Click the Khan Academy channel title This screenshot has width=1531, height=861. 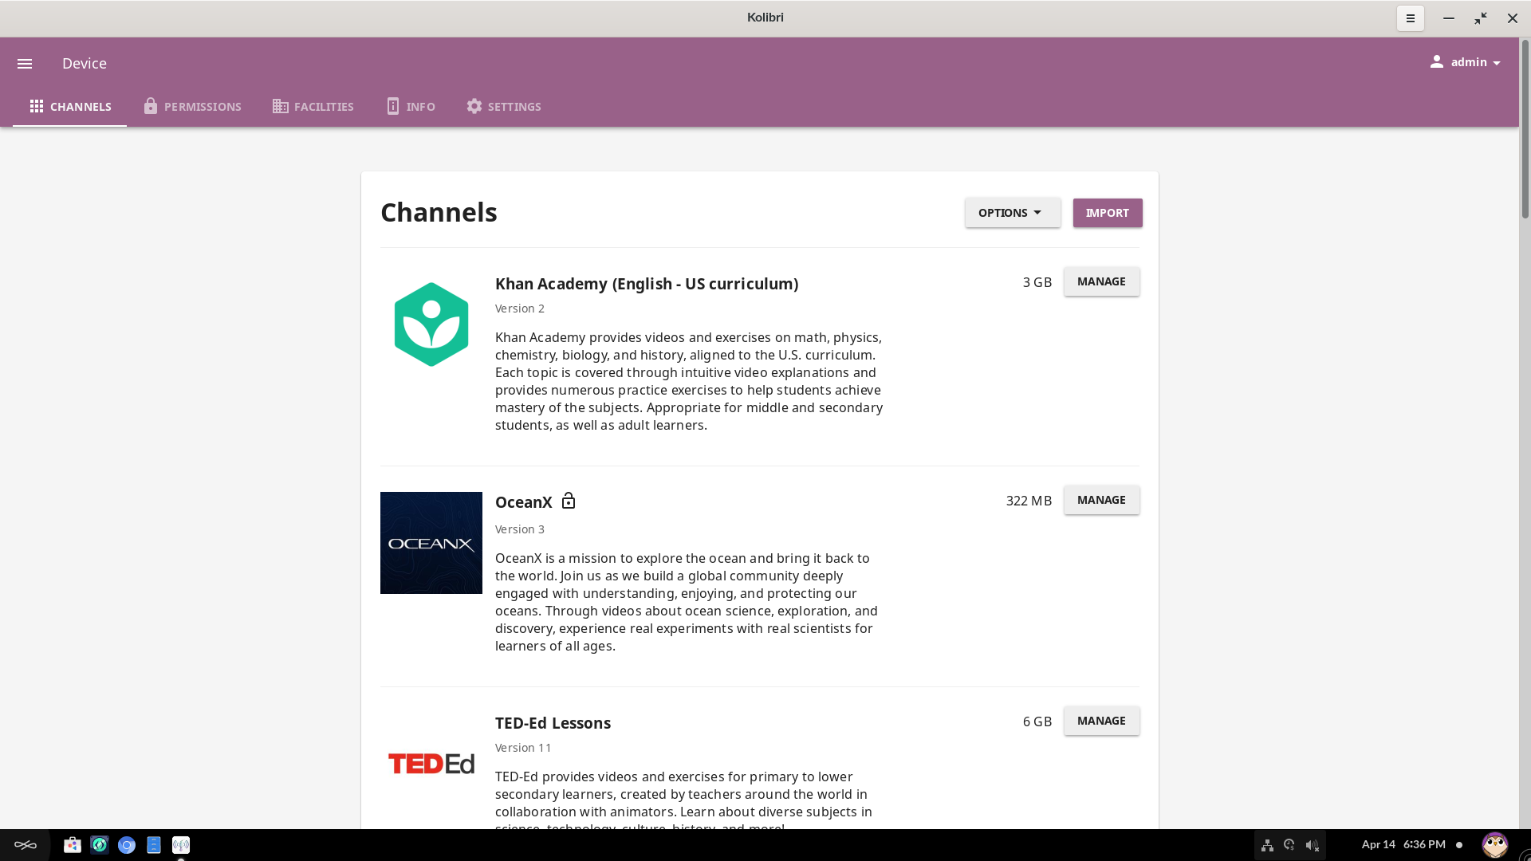647,284
